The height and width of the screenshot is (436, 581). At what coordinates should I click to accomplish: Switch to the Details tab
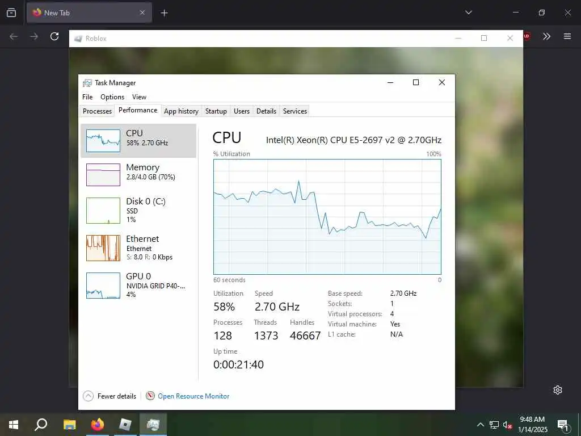[x=266, y=111]
